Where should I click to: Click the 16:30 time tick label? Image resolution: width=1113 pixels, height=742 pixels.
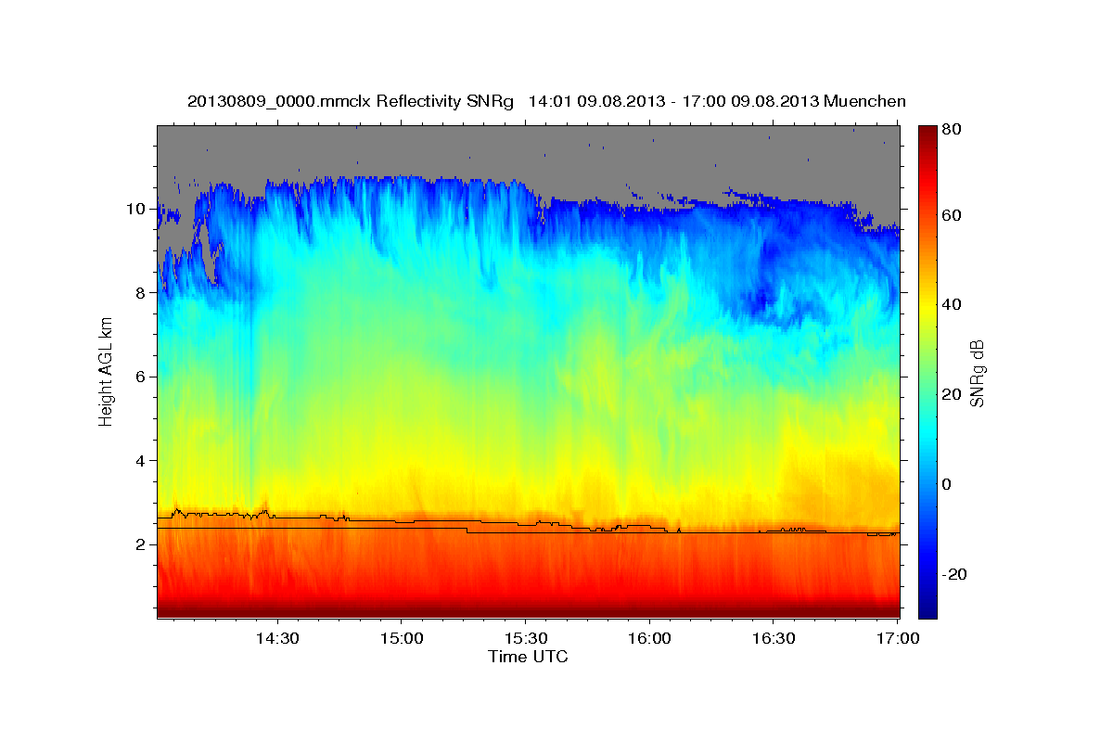tap(774, 638)
